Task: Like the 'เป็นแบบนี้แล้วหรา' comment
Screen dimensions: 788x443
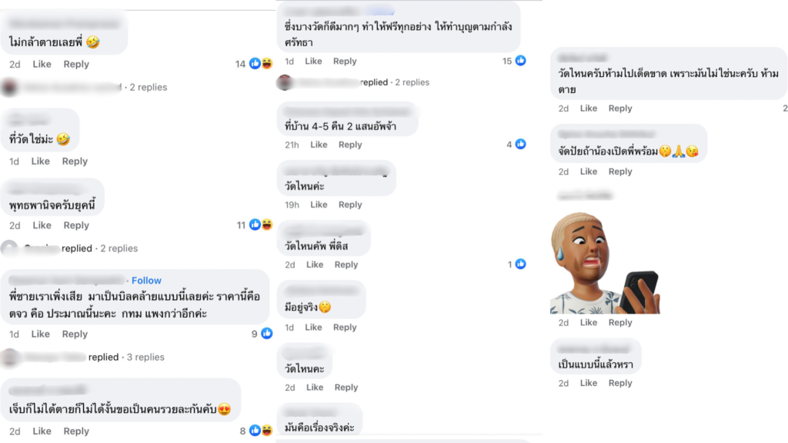Action: pyautogui.click(x=589, y=383)
